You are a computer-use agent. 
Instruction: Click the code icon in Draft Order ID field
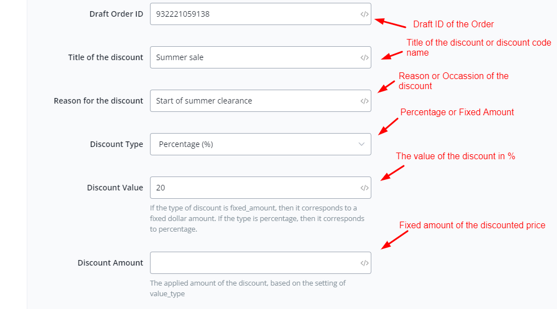coord(364,14)
